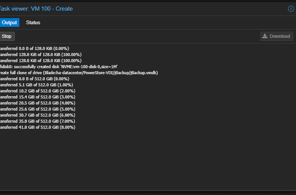Click log line 'transferred 10.2 GiB of 512.0 GiB (2.00%)'
Viewport: 296px width, 195px height.
pyautogui.click(x=38, y=91)
